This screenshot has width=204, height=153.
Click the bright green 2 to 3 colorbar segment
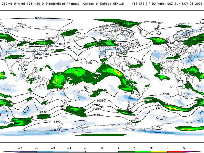(143, 152)
